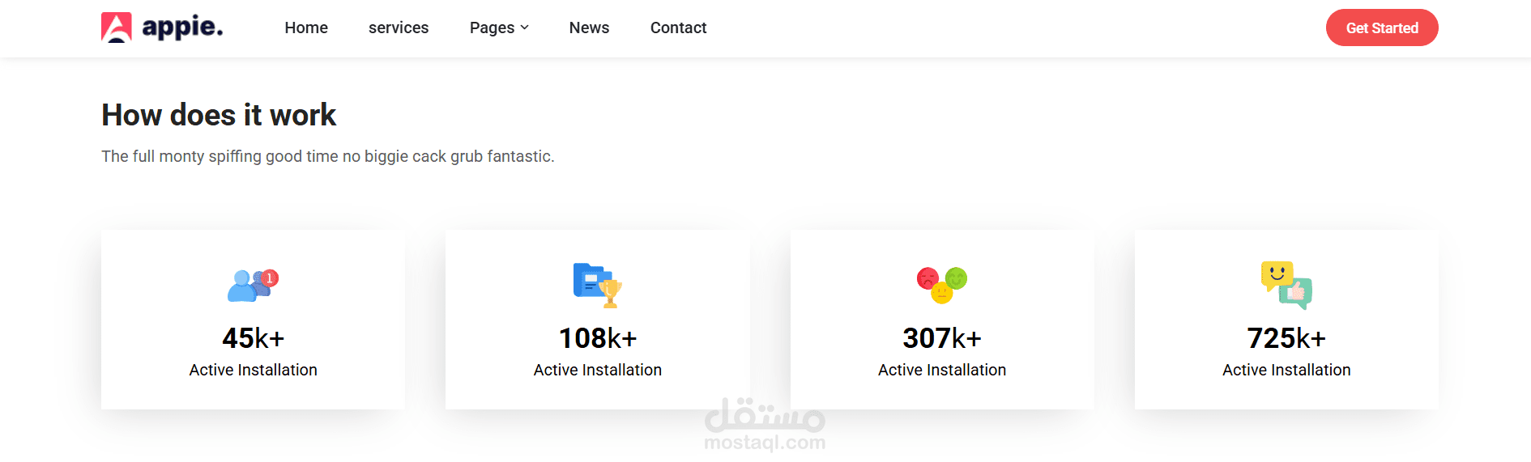The height and width of the screenshot is (462, 1531).
Task: Select the 108k+ counter number
Action: tap(598, 338)
